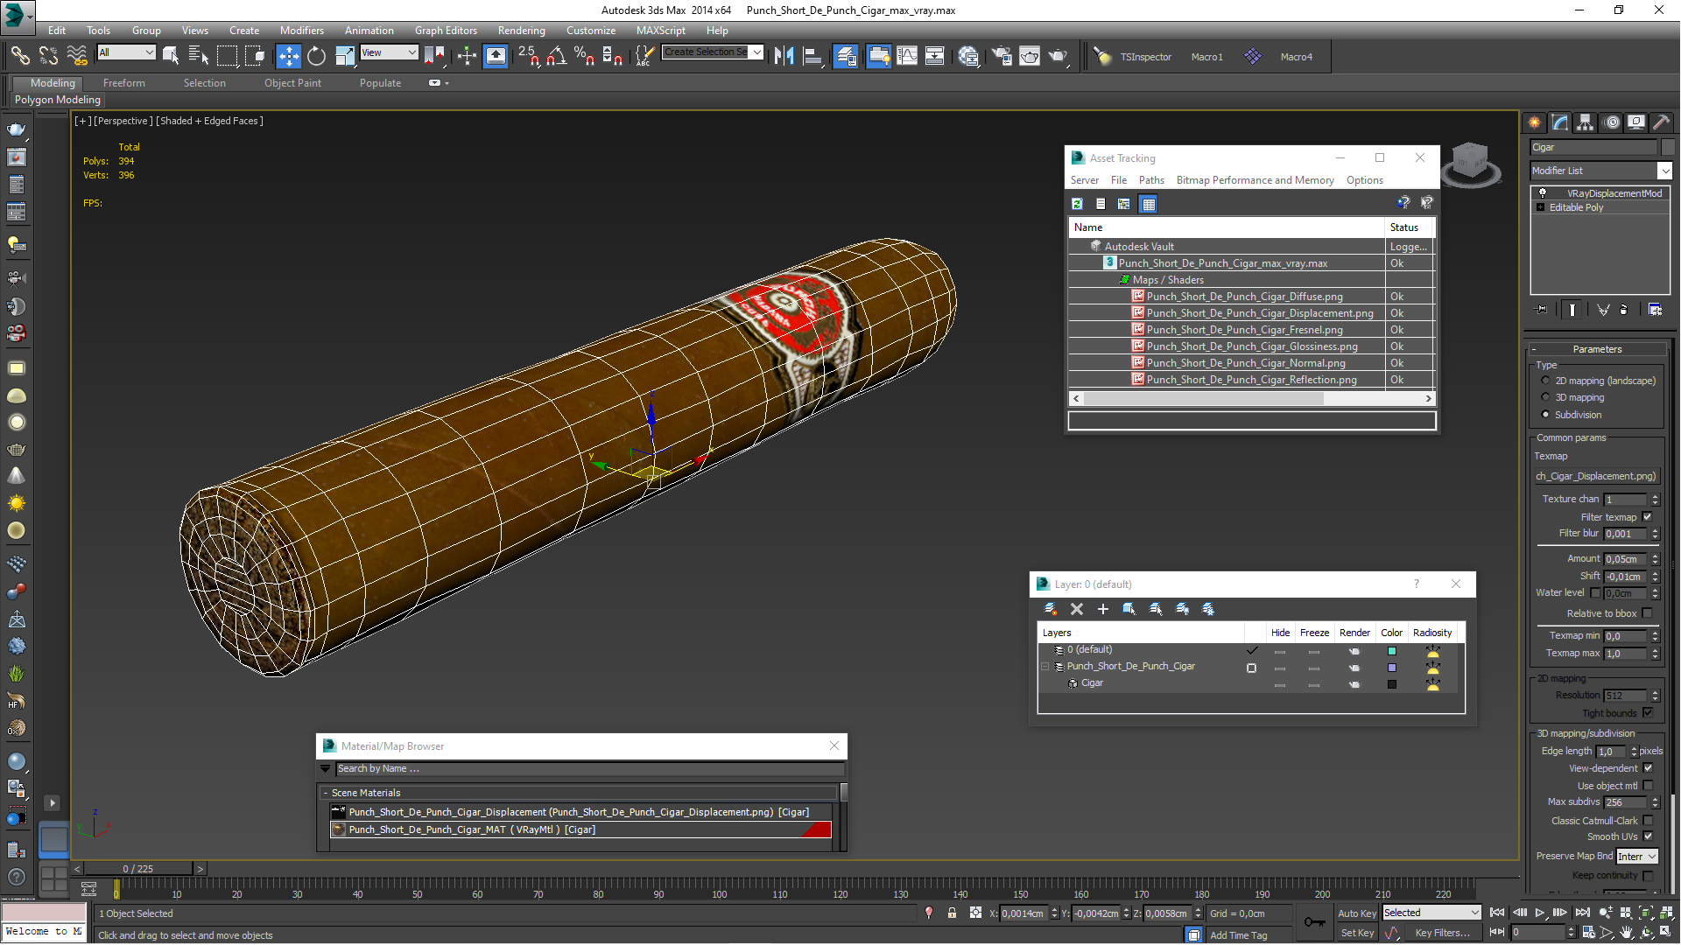Open the Modify command panel tab
Viewport: 1681px width, 945px height.
tap(1559, 122)
